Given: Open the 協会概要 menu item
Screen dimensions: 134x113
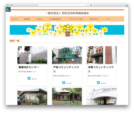Looking at the screenshot, I should pos(27,19).
